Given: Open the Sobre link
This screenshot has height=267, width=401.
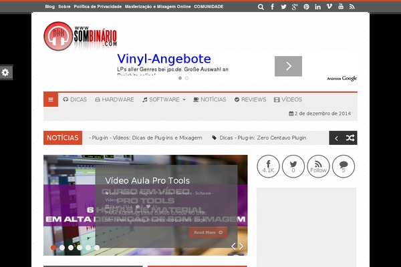Looking at the screenshot, I should point(64,7).
